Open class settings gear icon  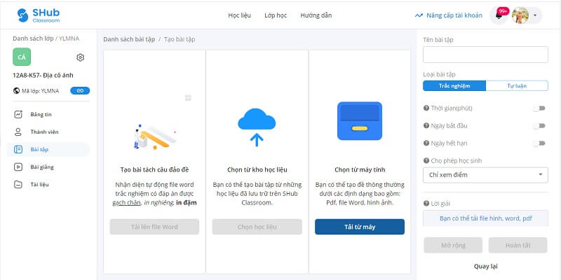(x=81, y=57)
